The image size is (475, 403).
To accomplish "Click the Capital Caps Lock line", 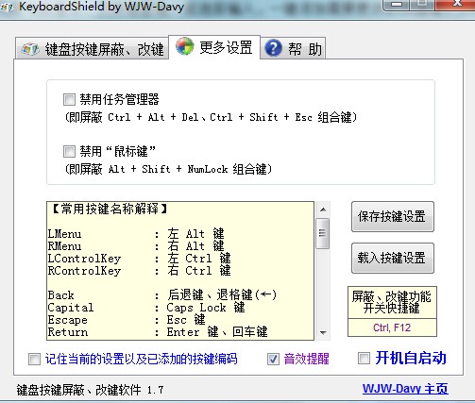I will click(146, 308).
